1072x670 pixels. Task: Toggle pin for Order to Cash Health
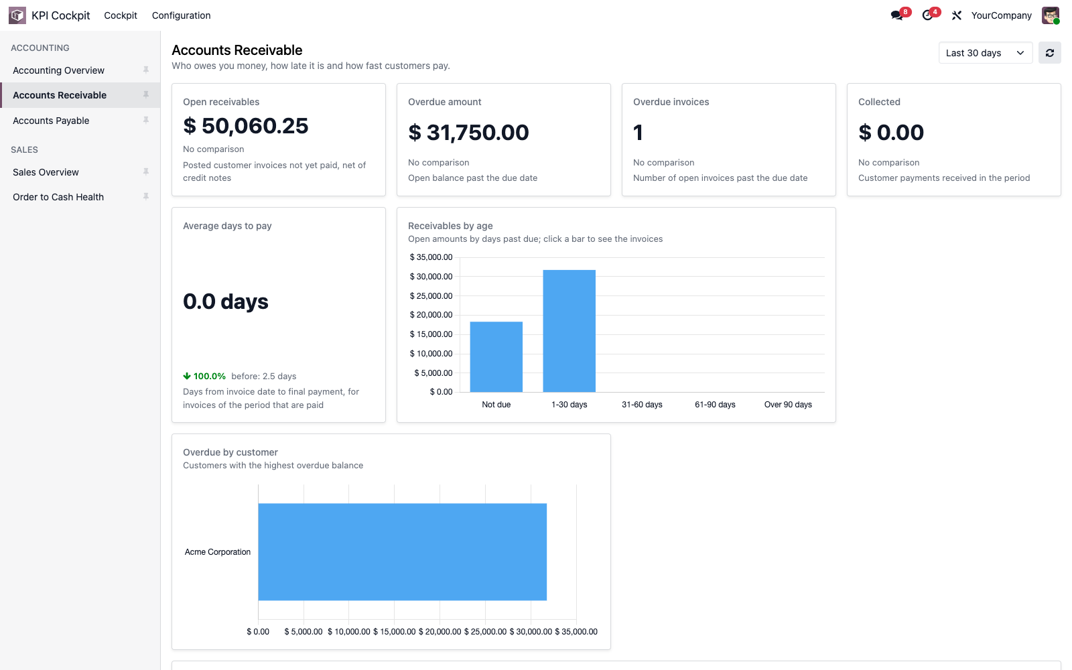pyautogui.click(x=146, y=197)
